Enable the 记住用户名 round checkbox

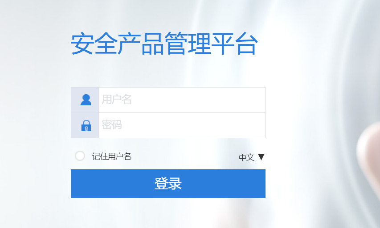[x=80, y=156]
